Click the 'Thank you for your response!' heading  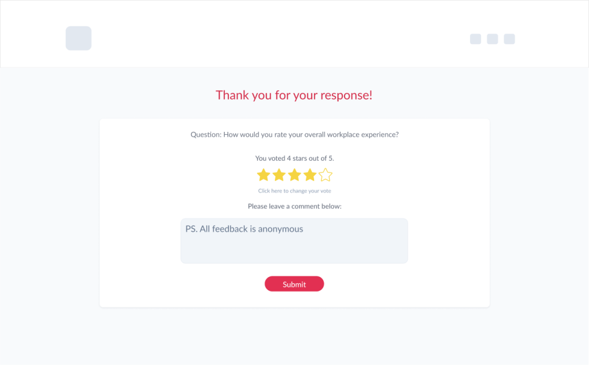(294, 95)
